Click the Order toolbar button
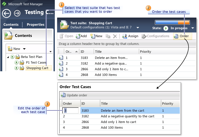The image size is (199, 137). point(183,36)
